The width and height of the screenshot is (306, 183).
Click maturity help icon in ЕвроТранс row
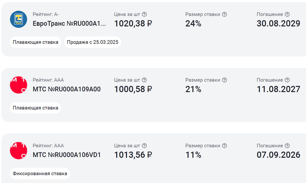click(287, 15)
